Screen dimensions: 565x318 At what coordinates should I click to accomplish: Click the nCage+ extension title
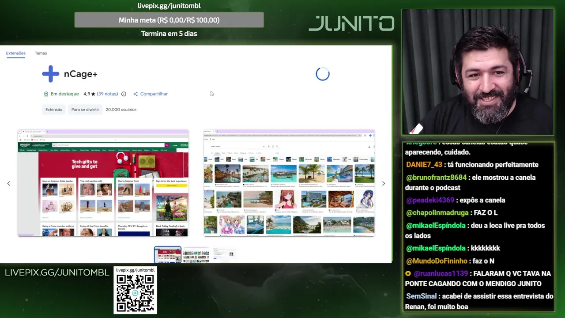point(81,74)
